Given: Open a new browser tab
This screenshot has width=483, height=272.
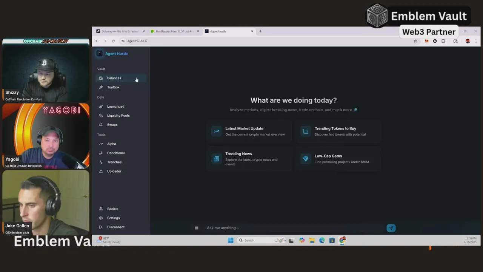Looking at the screenshot, I should [260, 31].
